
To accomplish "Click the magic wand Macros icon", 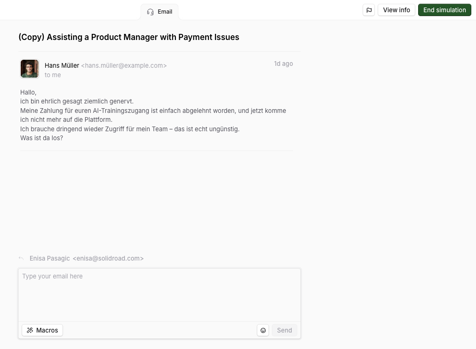I will (30, 330).
